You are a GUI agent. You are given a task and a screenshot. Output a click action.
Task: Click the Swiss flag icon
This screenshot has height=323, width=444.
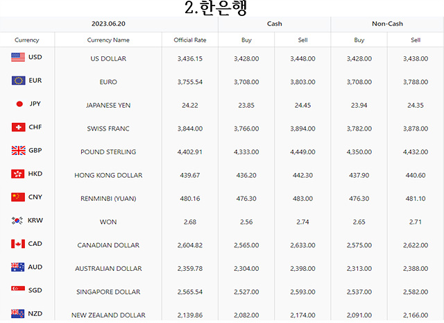[x=19, y=127]
